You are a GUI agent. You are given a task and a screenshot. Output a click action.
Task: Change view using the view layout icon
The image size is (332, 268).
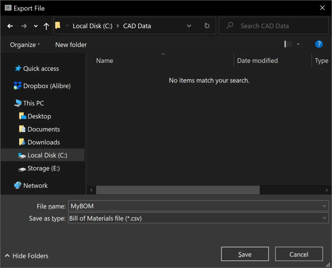(x=288, y=44)
